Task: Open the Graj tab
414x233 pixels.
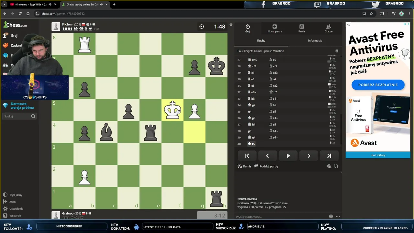Action: [247, 28]
